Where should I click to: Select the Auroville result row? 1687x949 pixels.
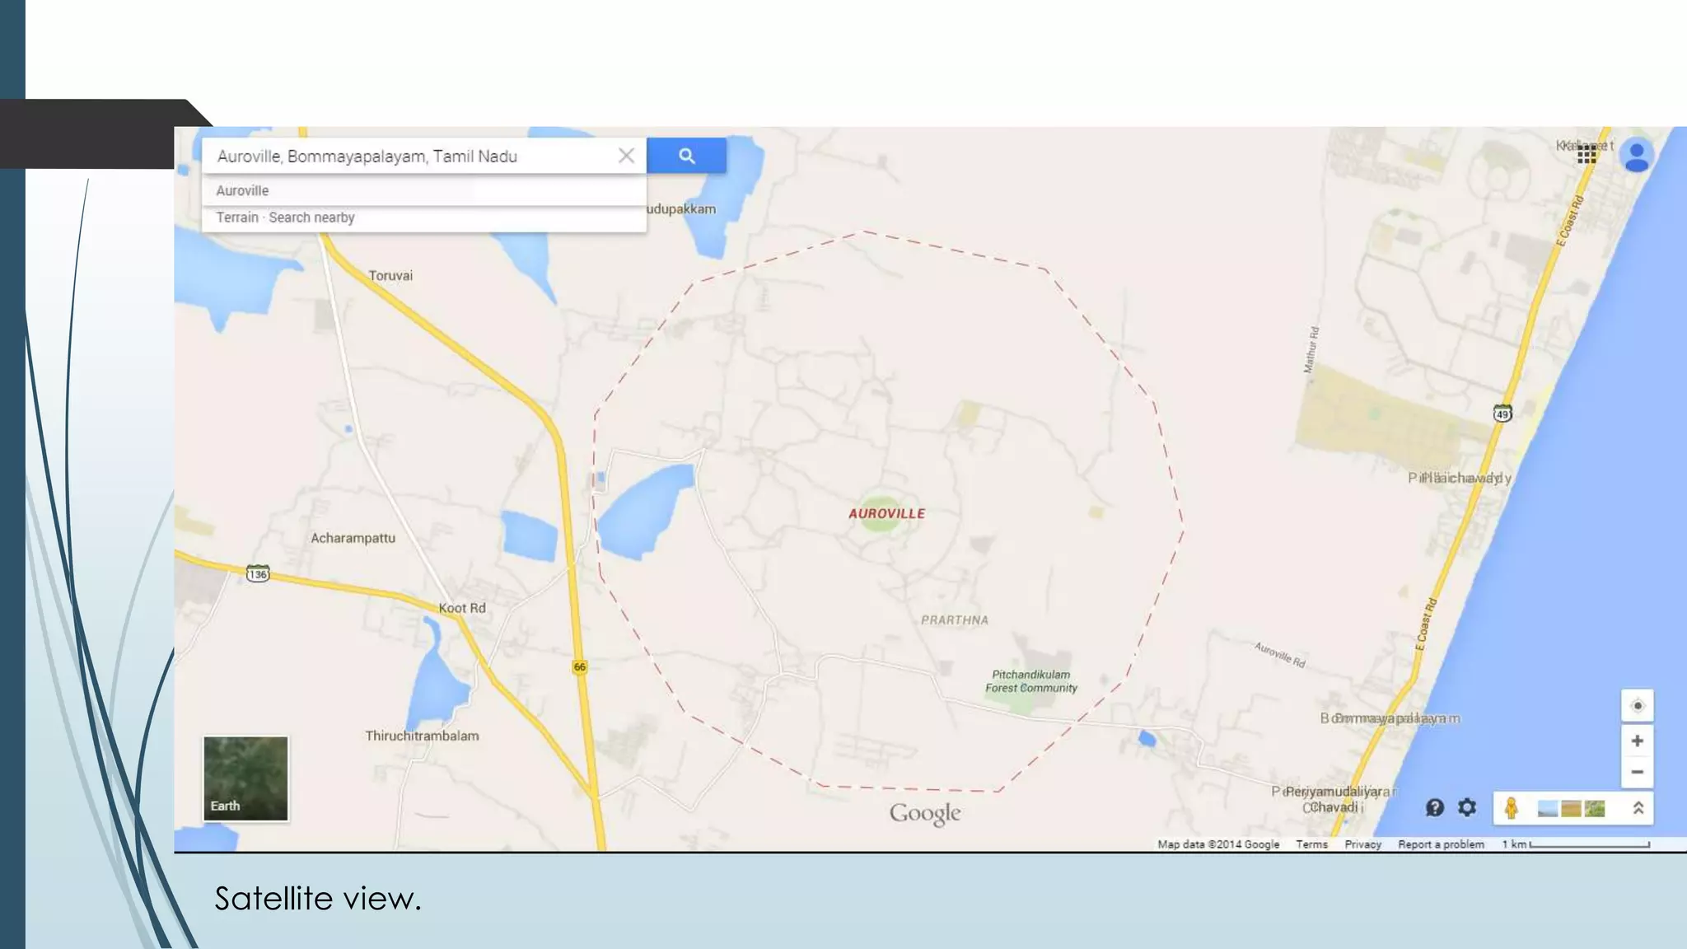424,190
